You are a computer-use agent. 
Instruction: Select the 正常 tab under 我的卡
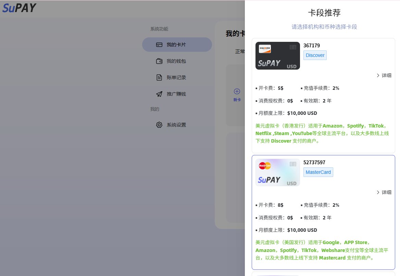[x=240, y=51]
